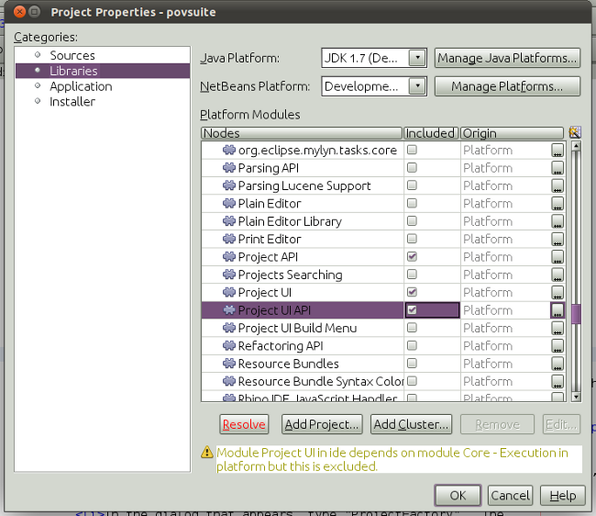The image size is (596, 516).
Task: Click the Resource Bundles module puzzle icon
Action: click(x=229, y=364)
